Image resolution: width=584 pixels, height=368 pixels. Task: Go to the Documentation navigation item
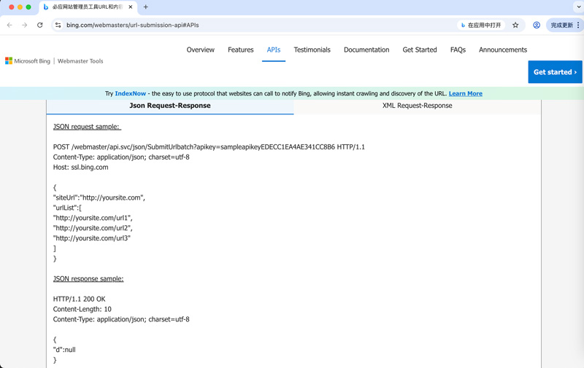point(366,50)
